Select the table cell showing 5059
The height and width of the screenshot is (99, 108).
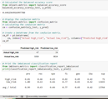tap(36, 56)
